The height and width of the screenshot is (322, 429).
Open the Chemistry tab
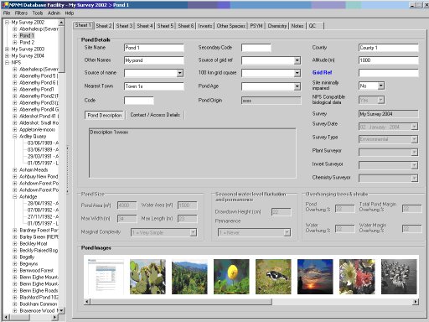click(277, 26)
